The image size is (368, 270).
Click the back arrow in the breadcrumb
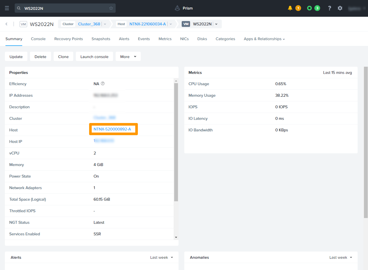click(x=6, y=24)
